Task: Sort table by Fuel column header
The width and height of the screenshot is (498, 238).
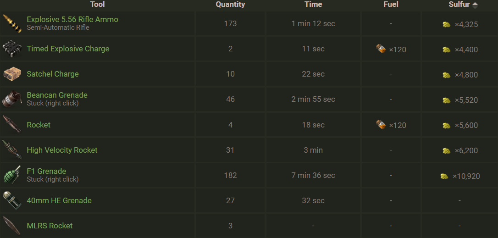Action: coord(391,5)
